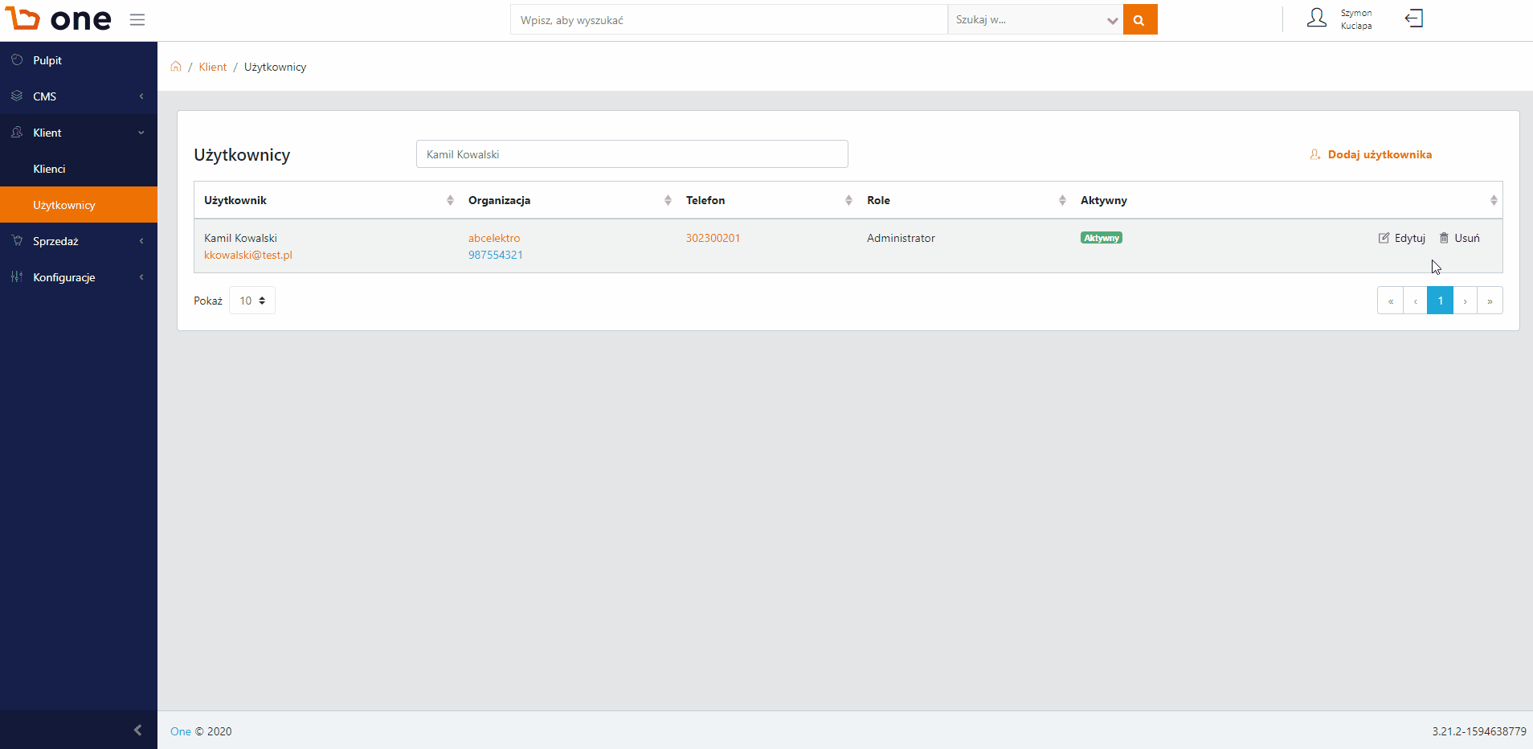Sort by Role column arrows

pos(1062,200)
